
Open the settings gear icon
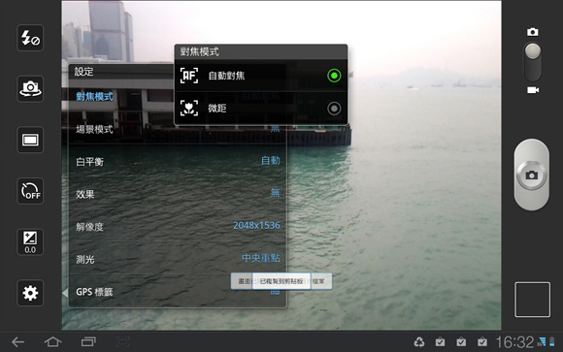(30, 293)
